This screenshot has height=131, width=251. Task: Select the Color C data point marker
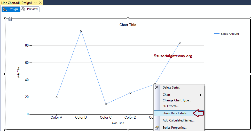[x=106, y=104]
